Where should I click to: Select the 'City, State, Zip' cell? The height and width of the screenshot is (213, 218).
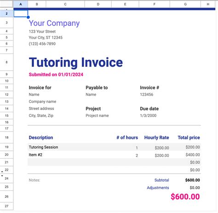pyautogui.click(x=41, y=115)
